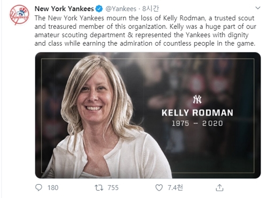The width and height of the screenshot is (267, 198).
Task: Click the 755 retweets count
Action: 113,188
